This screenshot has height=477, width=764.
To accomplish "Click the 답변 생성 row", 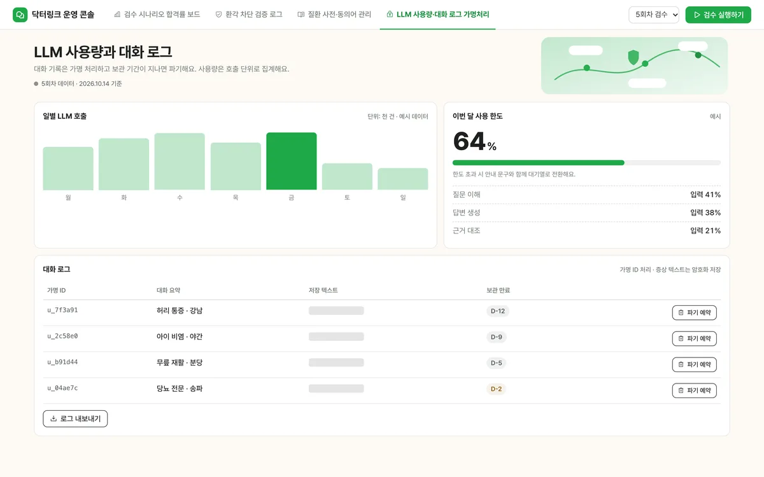I will coord(586,212).
